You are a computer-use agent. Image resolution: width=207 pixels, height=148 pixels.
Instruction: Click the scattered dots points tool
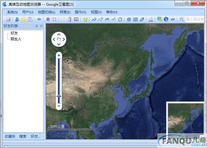click(x=114, y=19)
